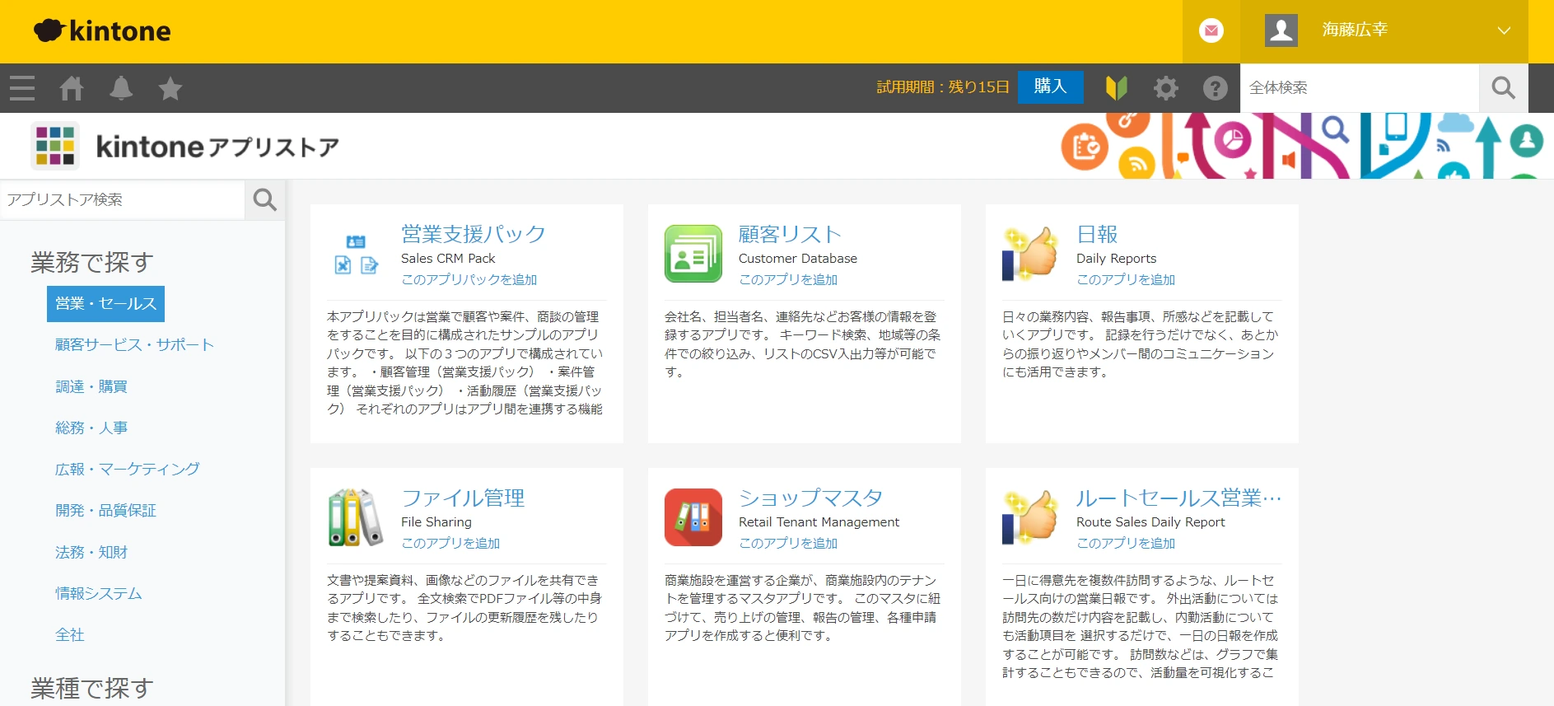Click the user avatar icon
The image size is (1554, 706).
pyautogui.click(x=1281, y=30)
